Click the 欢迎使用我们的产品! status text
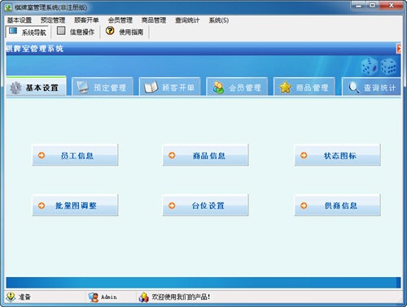407x307 pixels. pyautogui.click(x=181, y=297)
